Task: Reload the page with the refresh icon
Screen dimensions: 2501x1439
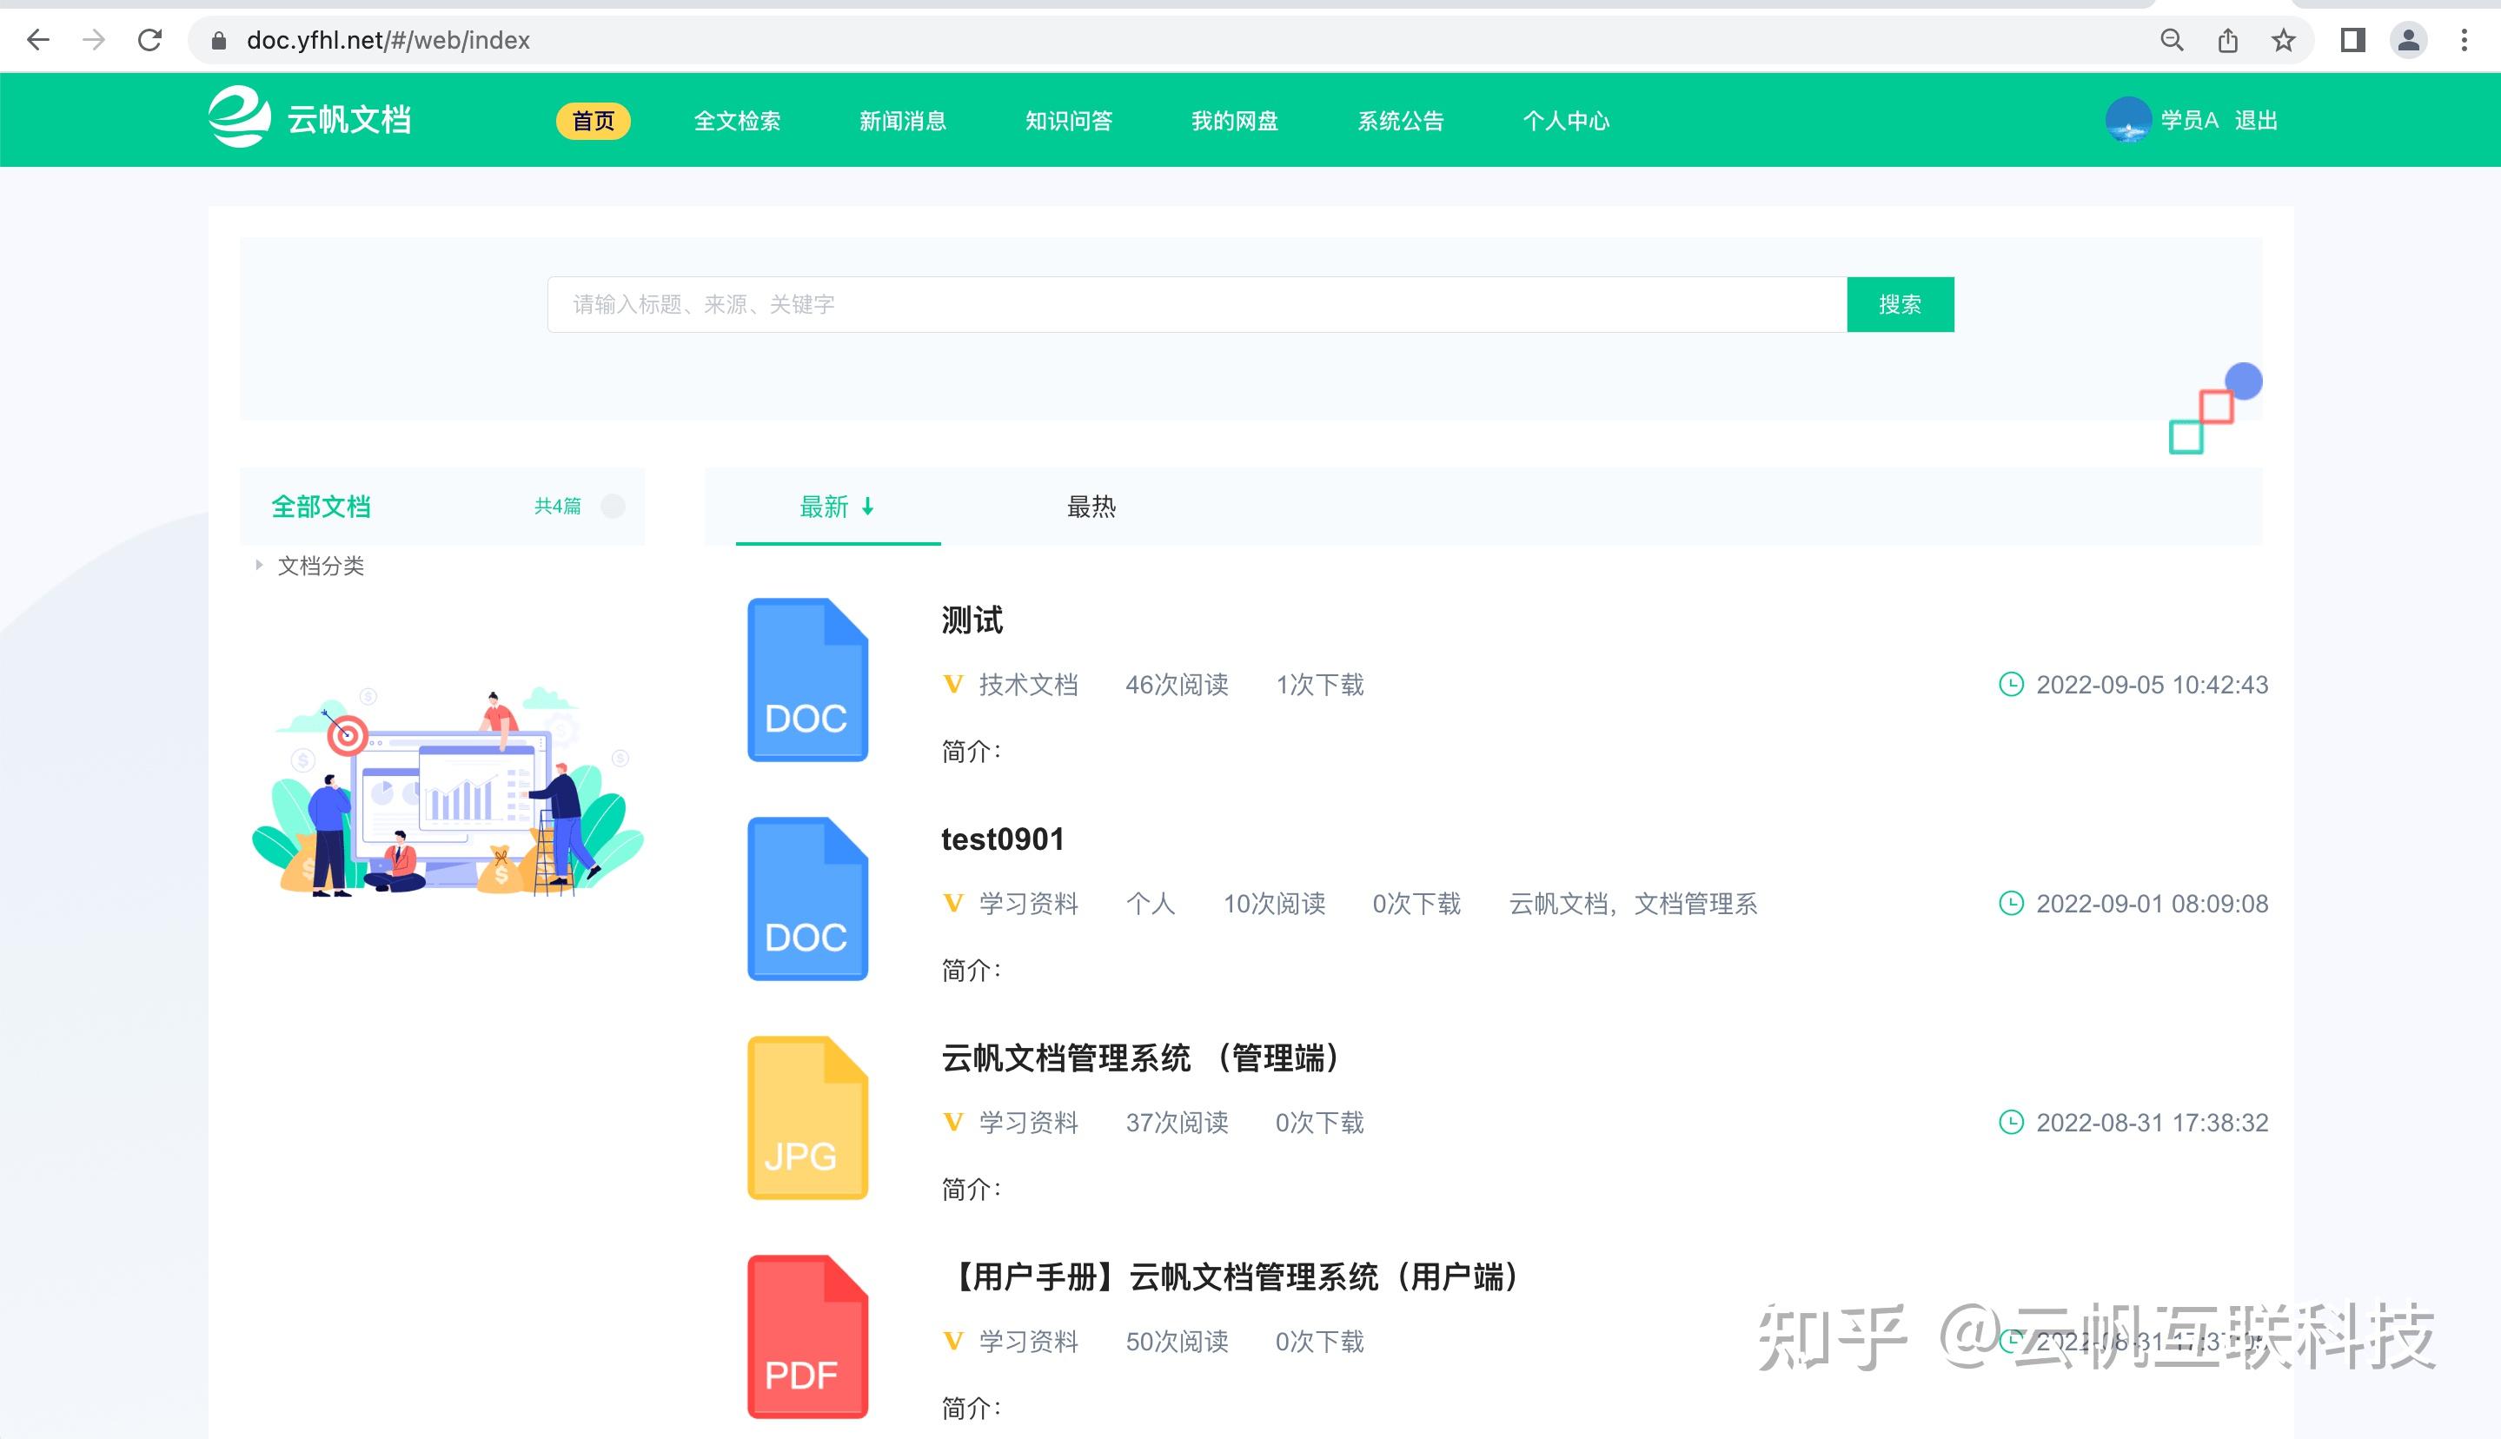Action: pos(150,39)
